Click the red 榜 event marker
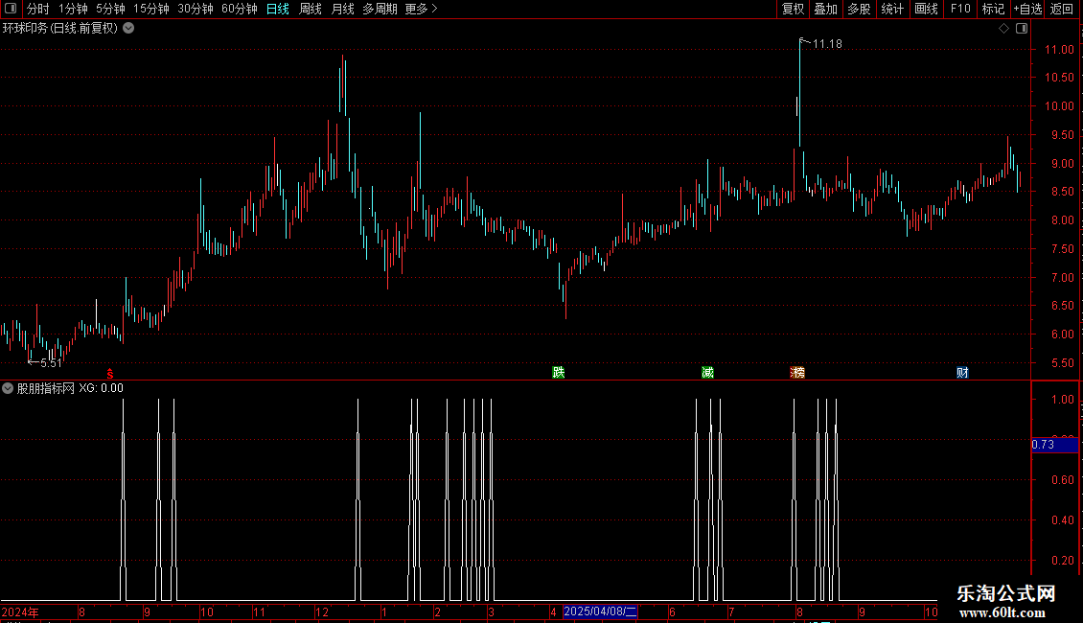The width and height of the screenshot is (1083, 623). pyautogui.click(x=797, y=372)
